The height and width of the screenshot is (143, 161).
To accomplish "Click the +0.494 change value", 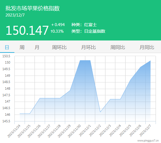I will pyautogui.click(x=58, y=25).
